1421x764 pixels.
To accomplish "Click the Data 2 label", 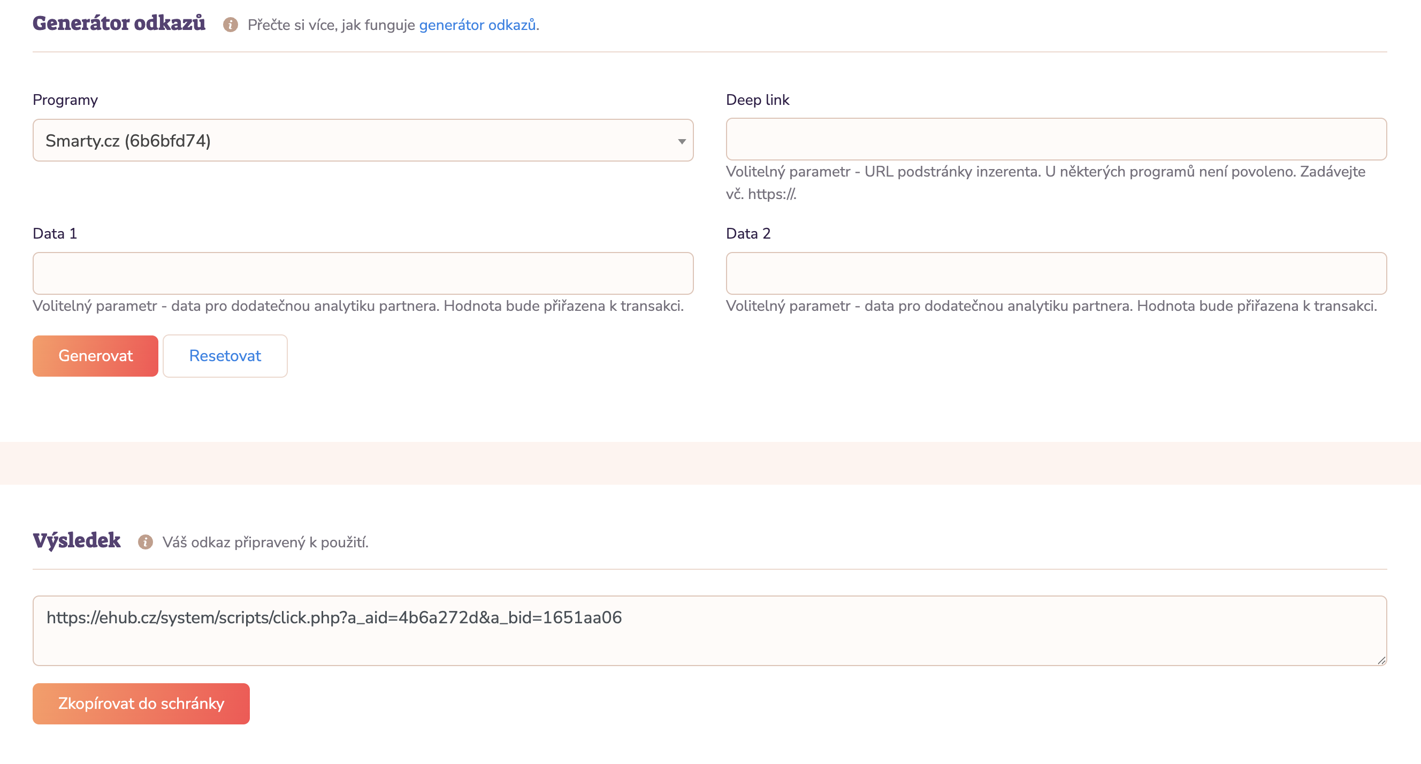I will pyautogui.click(x=748, y=233).
